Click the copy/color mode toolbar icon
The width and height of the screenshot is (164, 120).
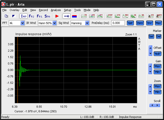[14, 16]
